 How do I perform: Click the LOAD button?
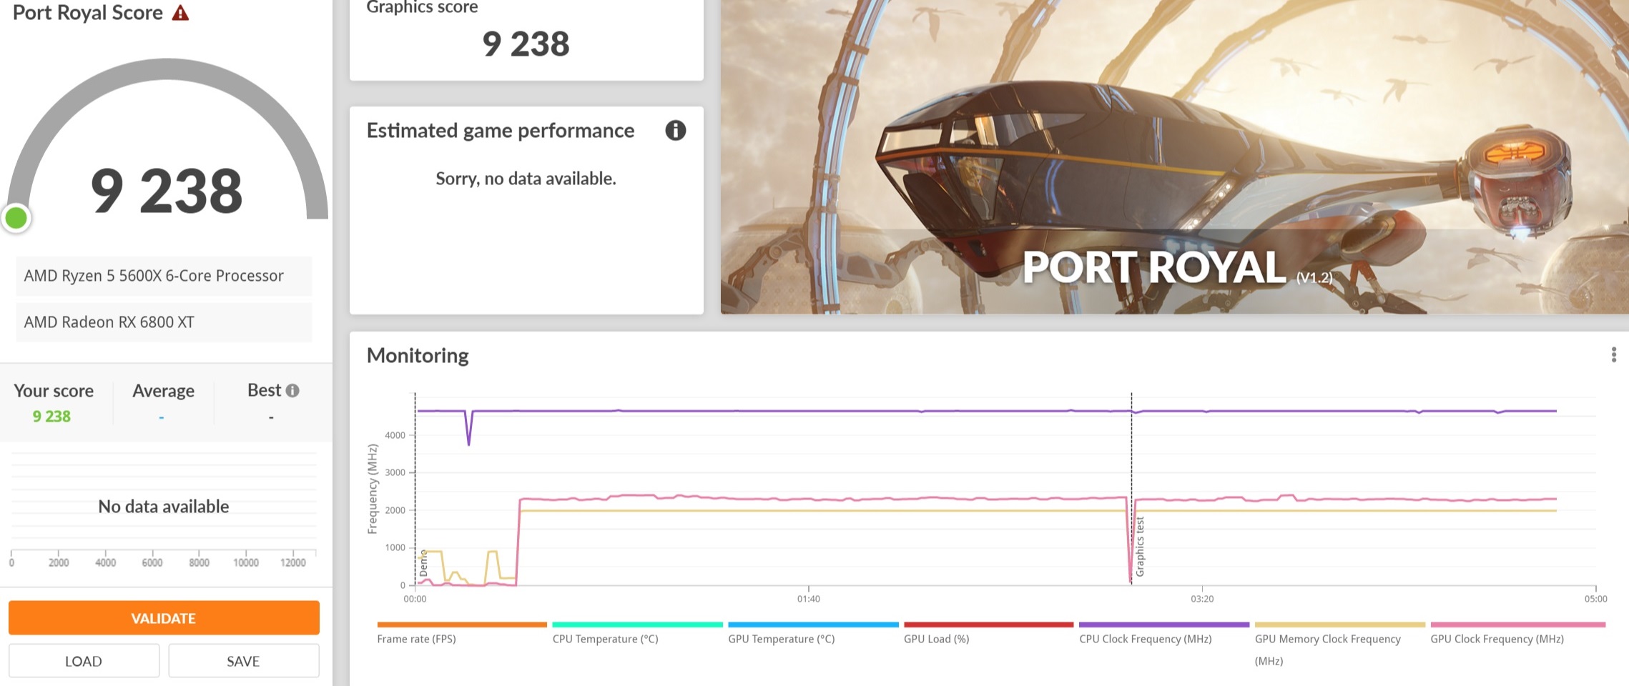[x=84, y=661]
